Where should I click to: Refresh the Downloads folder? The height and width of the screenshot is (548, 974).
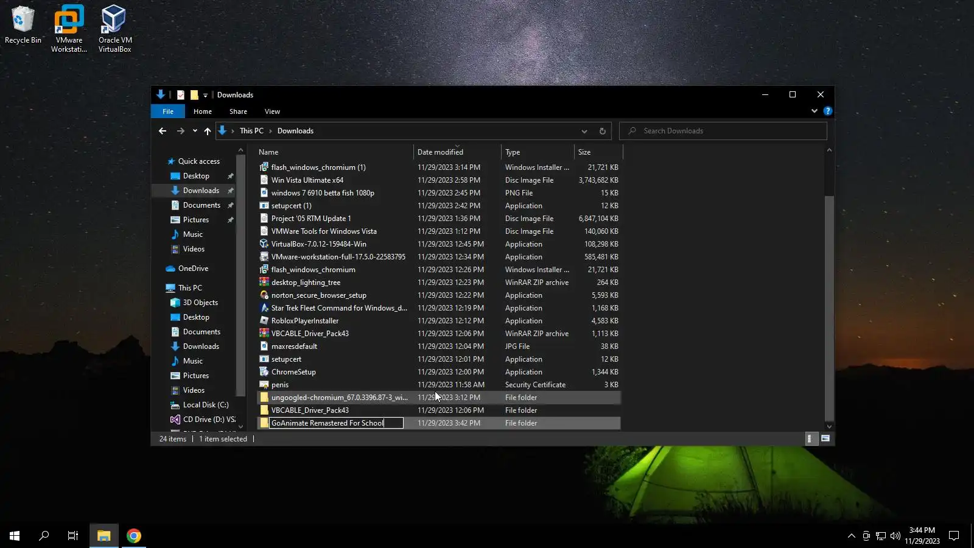603,131
